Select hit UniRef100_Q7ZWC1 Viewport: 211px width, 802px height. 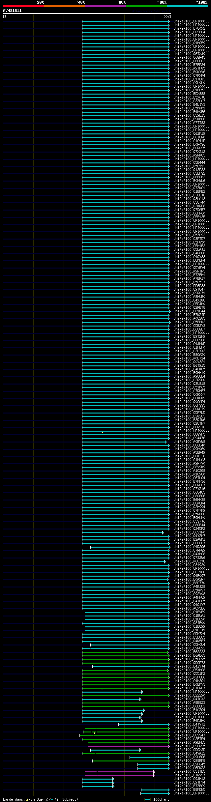click(189, 188)
